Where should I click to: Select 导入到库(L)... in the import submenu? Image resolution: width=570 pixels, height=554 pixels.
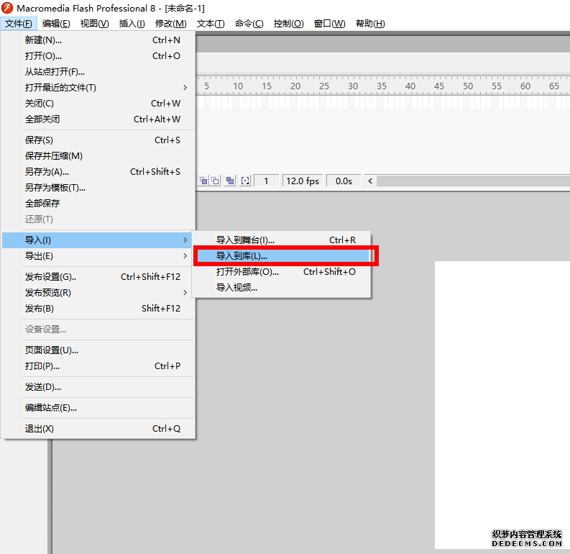(242, 256)
